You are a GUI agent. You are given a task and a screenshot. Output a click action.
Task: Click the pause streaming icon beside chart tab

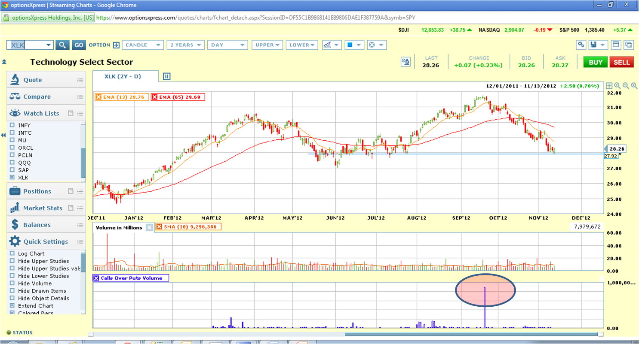tap(167, 77)
